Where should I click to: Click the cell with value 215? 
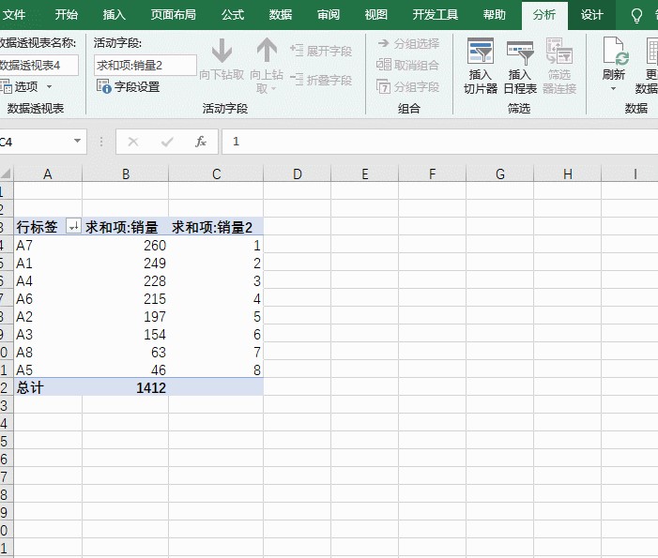pos(126,298)
